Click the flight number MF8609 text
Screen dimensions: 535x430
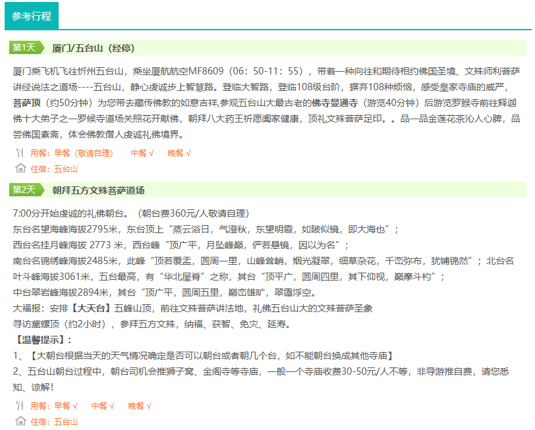(206, 71)
